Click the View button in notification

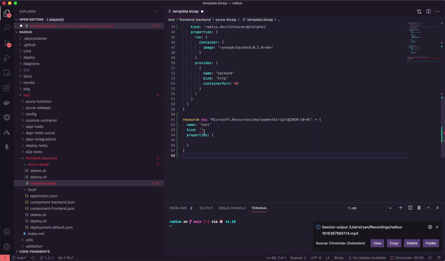(377, 243)
